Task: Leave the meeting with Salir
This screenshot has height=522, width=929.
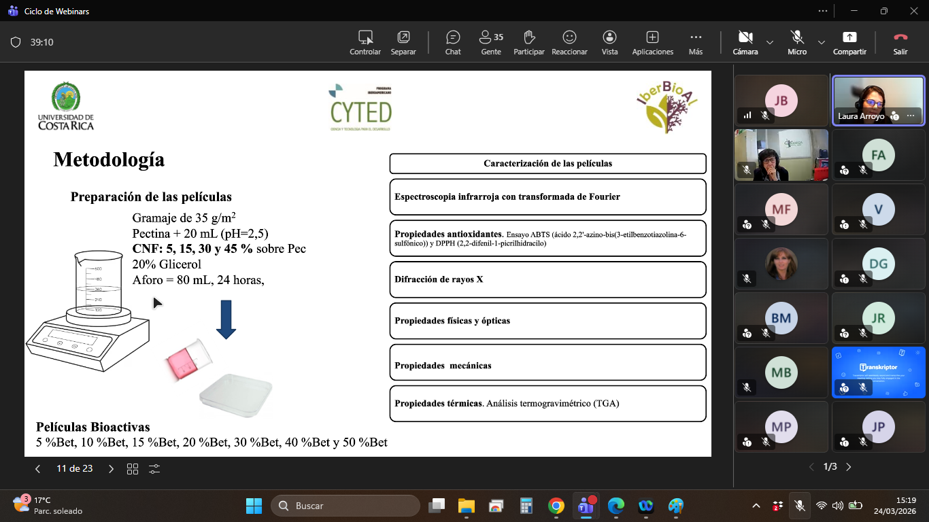Action: point(900,42)
